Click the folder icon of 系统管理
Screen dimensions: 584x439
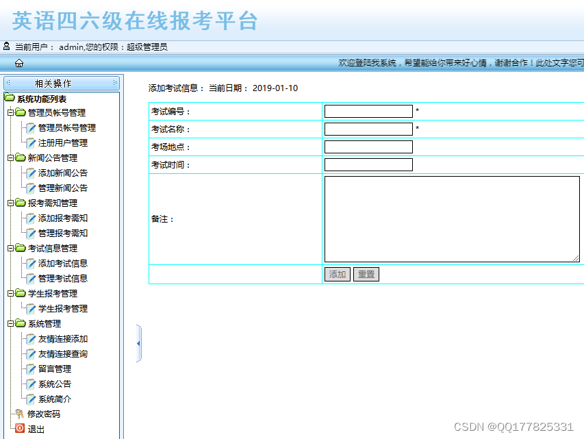[x=21, y=323]
